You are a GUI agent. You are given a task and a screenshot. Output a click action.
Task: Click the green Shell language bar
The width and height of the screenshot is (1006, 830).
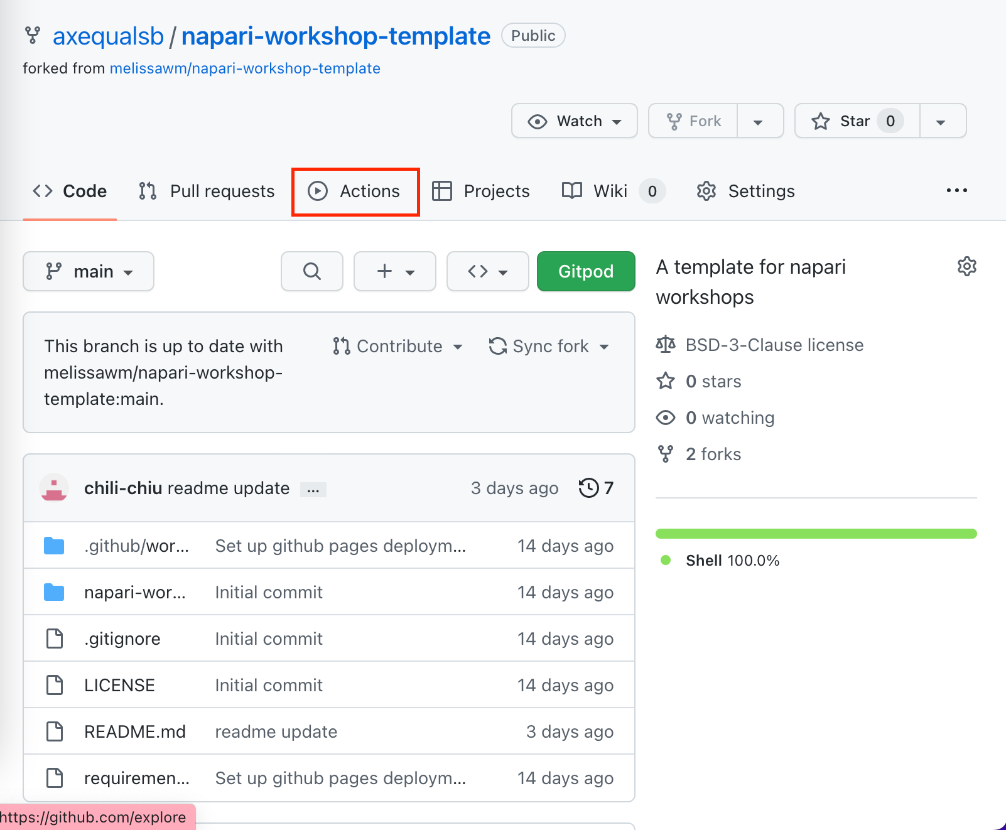816,533
